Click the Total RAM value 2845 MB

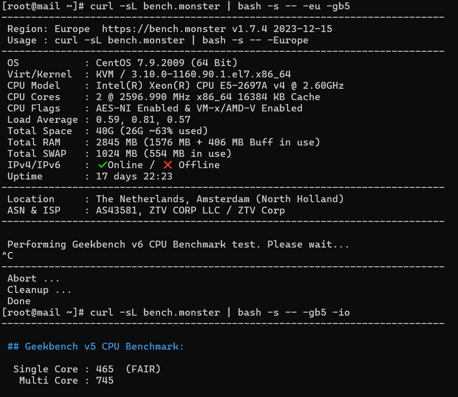tap(116, 142)
